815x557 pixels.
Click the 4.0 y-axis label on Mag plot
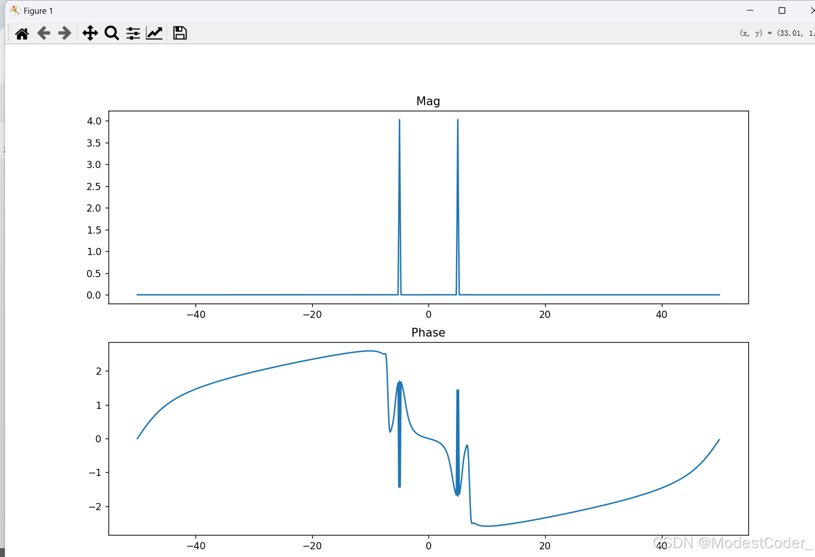tap(94, 121)
